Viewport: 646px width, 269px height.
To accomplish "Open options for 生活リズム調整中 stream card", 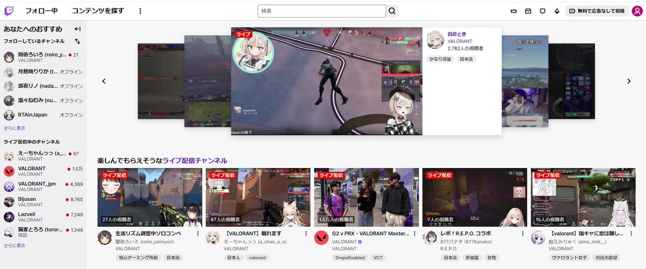I will 198,234.
